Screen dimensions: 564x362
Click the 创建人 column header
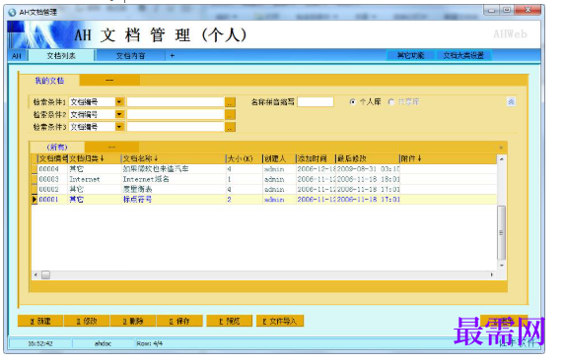click(x=279, y=158)
